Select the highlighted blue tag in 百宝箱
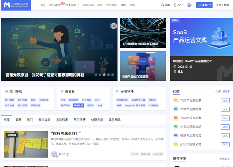The height and width of the screenshot is (167, 233). pyautogui.click(x=78, y=106)
